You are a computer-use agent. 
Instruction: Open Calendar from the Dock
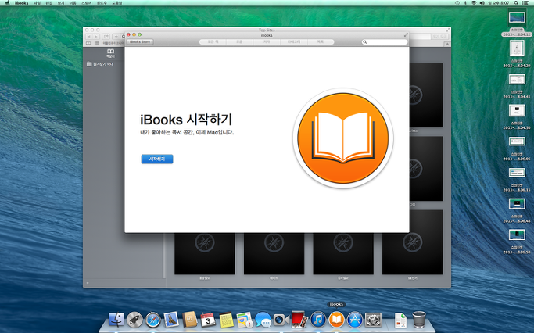tap(208, 320)
